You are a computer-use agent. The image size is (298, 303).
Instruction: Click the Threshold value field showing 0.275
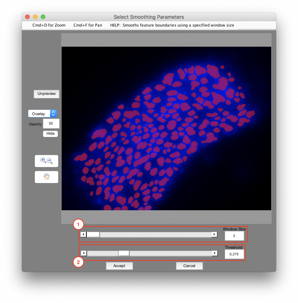click(234, 254)
